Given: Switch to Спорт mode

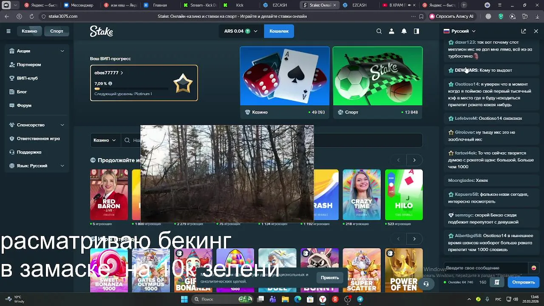Looking at the screenshot, I should [57, 31].
